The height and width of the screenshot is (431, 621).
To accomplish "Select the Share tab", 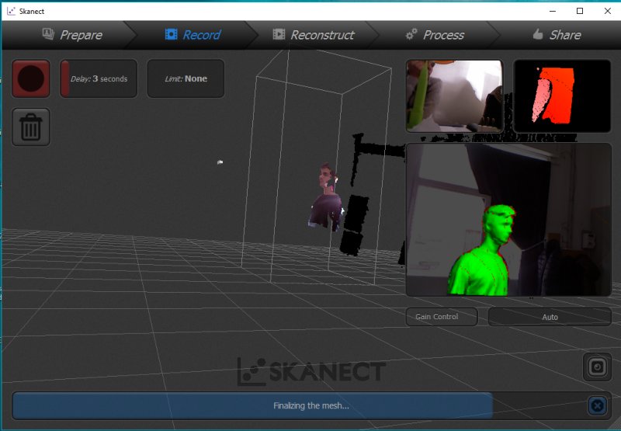I will (x=557, y=35).
